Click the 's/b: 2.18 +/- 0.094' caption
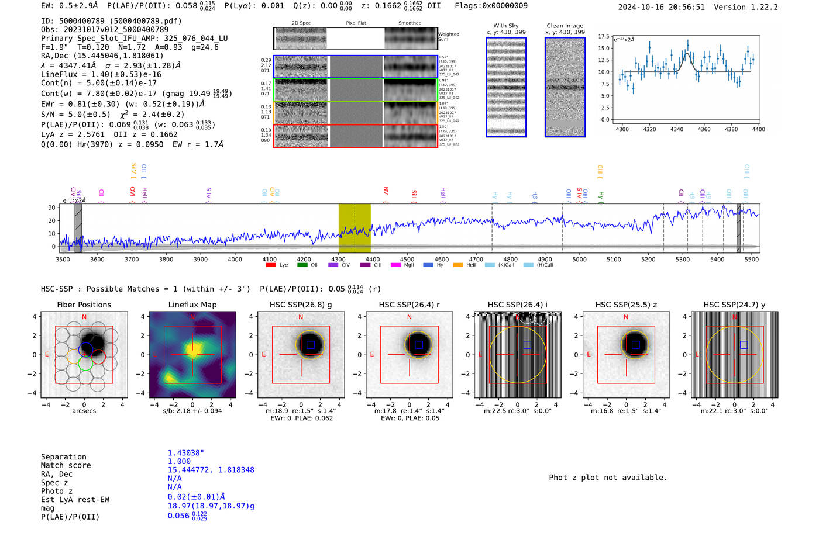Screen dimensions: 819x557 pyautogui.click(x=192, y=411)
